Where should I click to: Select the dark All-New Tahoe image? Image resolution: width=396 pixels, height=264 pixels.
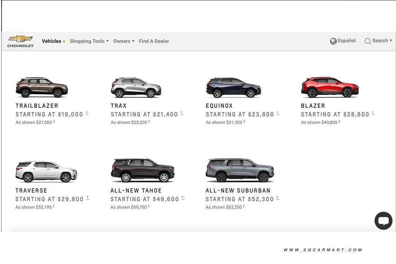point(143,170)
